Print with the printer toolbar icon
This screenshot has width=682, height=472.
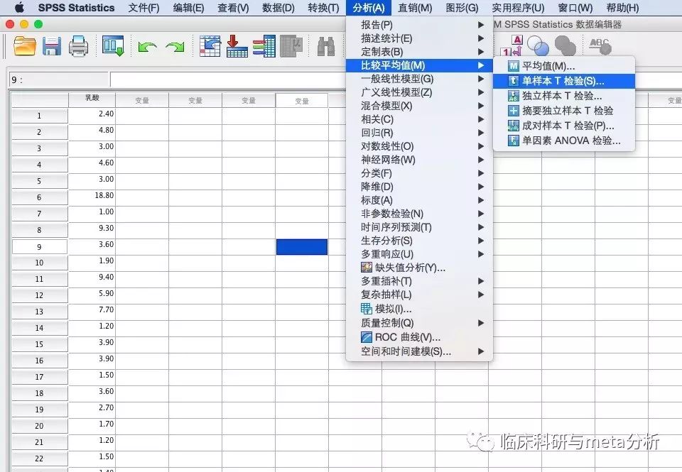tap(79, 46)
